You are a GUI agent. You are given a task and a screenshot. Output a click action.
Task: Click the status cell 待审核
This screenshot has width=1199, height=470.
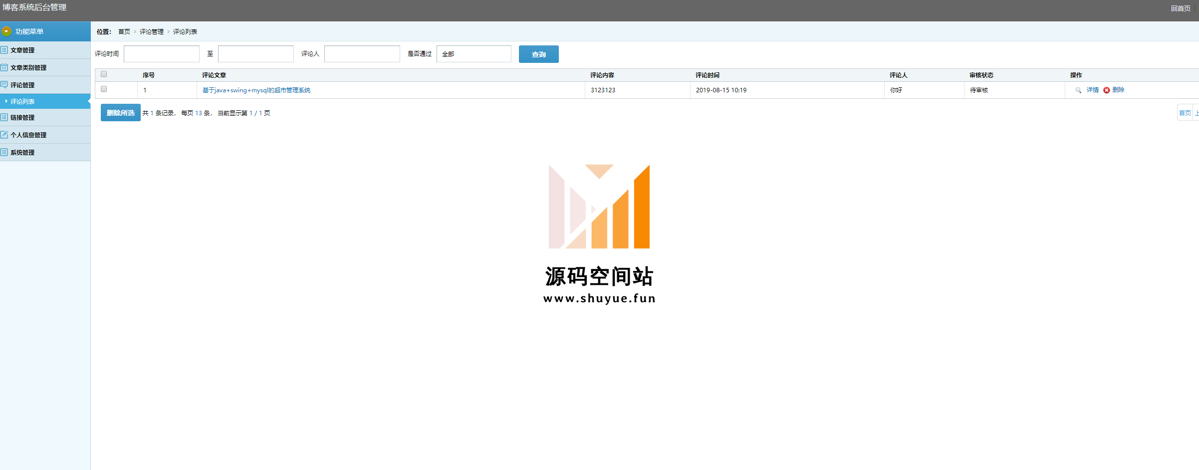coord(979,90)
